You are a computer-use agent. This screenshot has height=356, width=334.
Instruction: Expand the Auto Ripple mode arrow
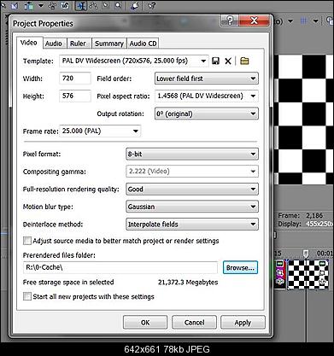pos(41,5)
